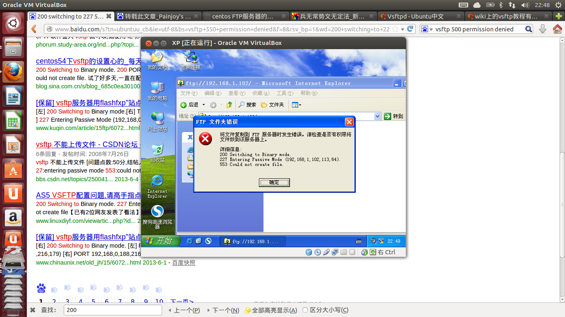Click the Up folder icon in IE toolbar

click(229, 105)
